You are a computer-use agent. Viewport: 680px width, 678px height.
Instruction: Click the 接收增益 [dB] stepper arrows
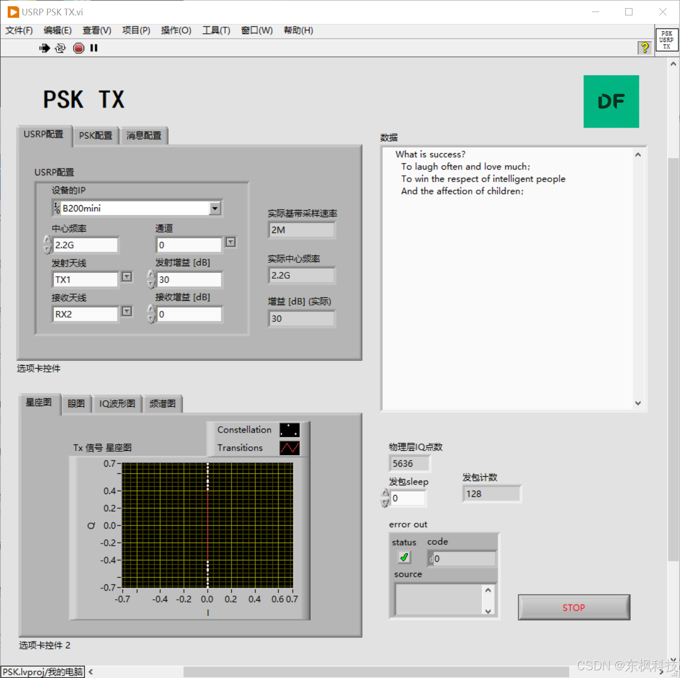[151, 314]
